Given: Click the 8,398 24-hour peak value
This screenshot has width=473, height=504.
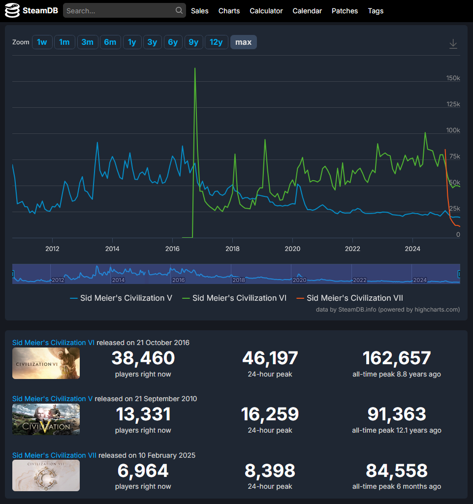Looking at the screenshot, I should coord(270,471).
